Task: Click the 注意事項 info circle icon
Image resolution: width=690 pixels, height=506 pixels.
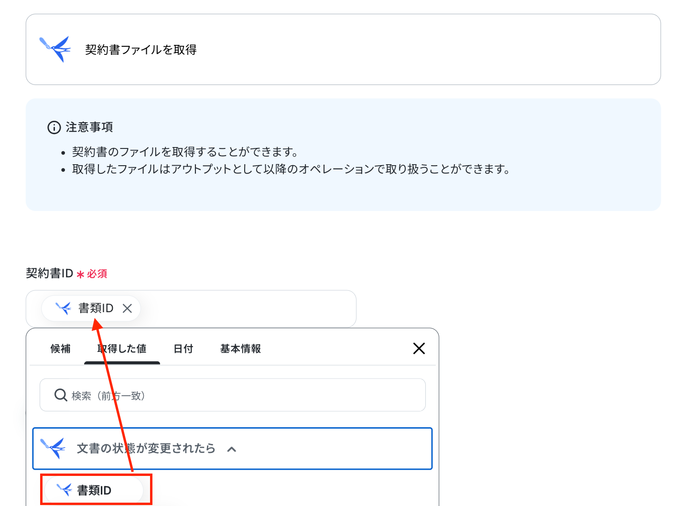Action: coord(54,127)
